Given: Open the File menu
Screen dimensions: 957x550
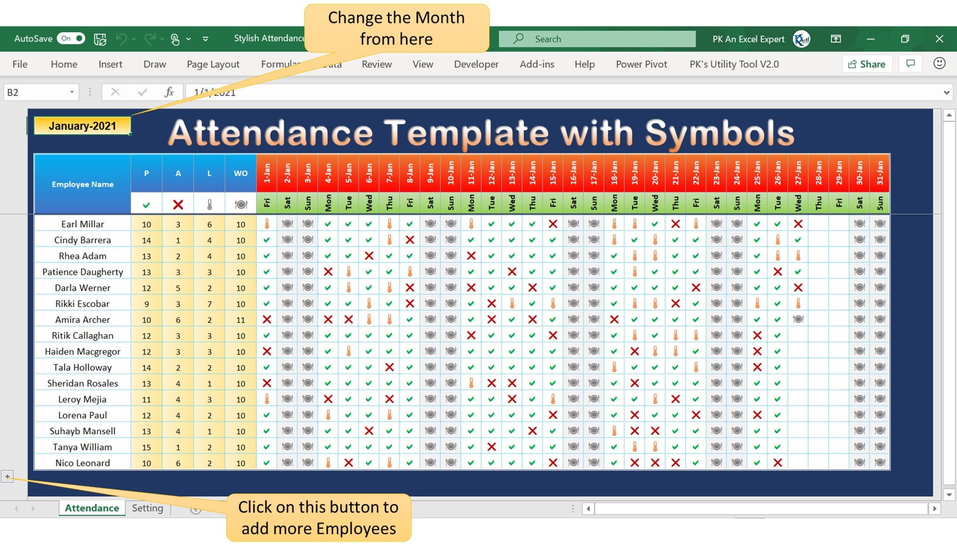Looking at the screenshot, I should pos(19,64).
